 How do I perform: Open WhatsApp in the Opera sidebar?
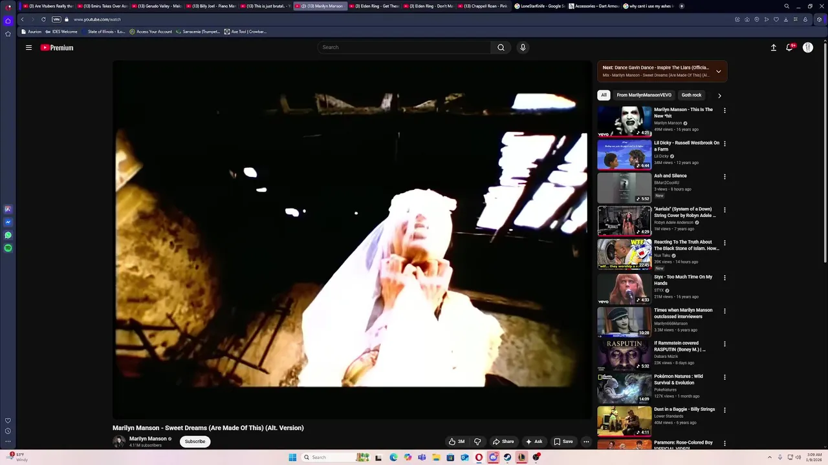pyautogui.click(x=8, y=235)
